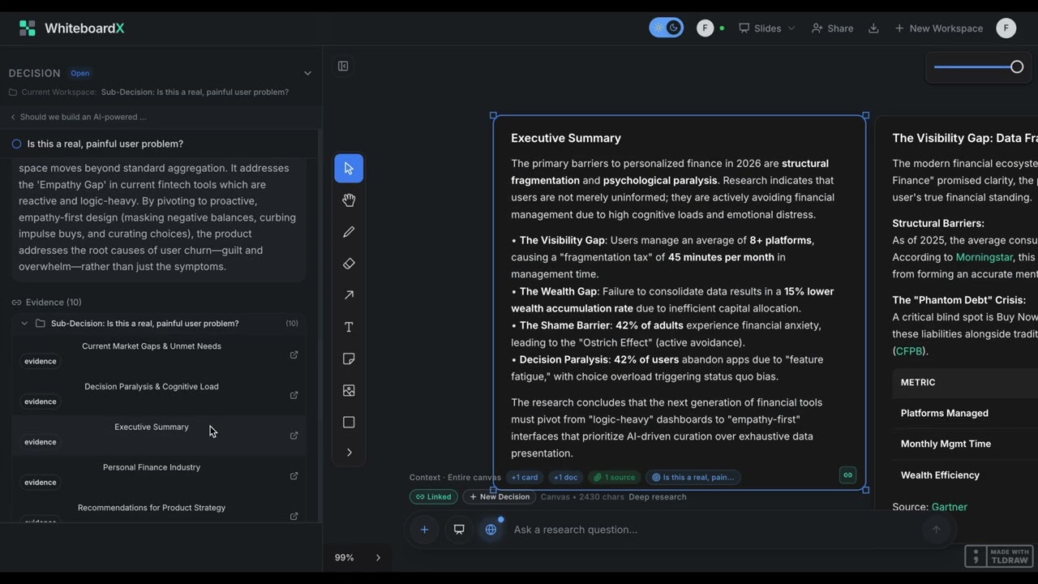Image resolution: width=1038 pixels, height=584 pixels.
Task: Open the user avatar F at far right
Action: click(1006, 28)
